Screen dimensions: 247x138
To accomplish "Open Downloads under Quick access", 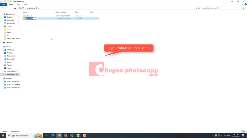I will coord(10,20).
